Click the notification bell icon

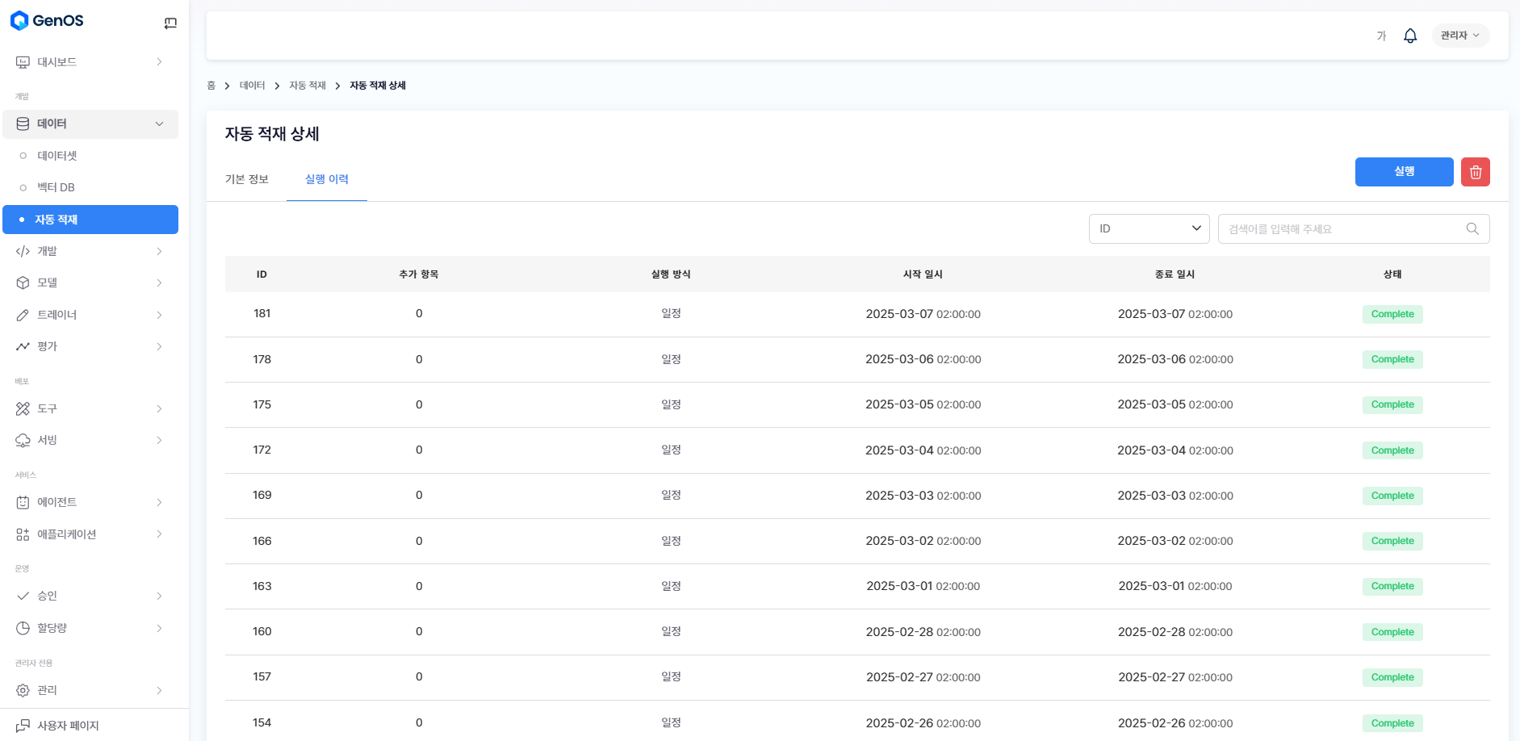point(1410,36)
